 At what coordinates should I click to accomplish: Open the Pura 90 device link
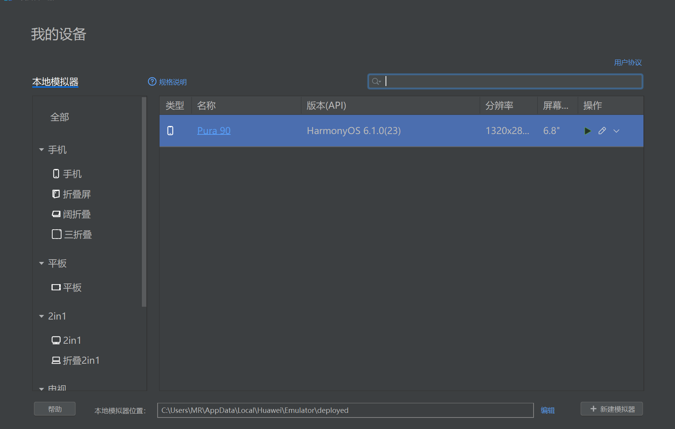point(214,131)
